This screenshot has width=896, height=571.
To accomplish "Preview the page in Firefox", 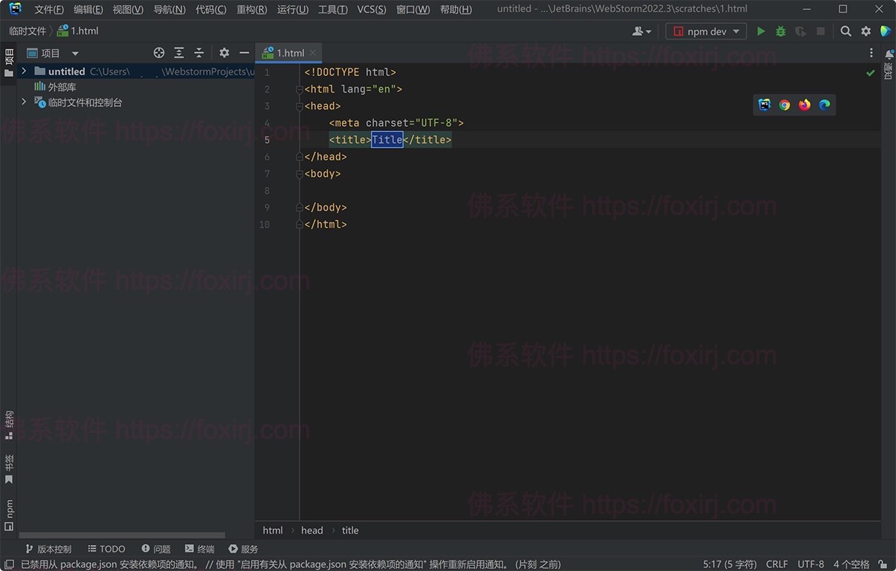I will [x=804, y=105].
